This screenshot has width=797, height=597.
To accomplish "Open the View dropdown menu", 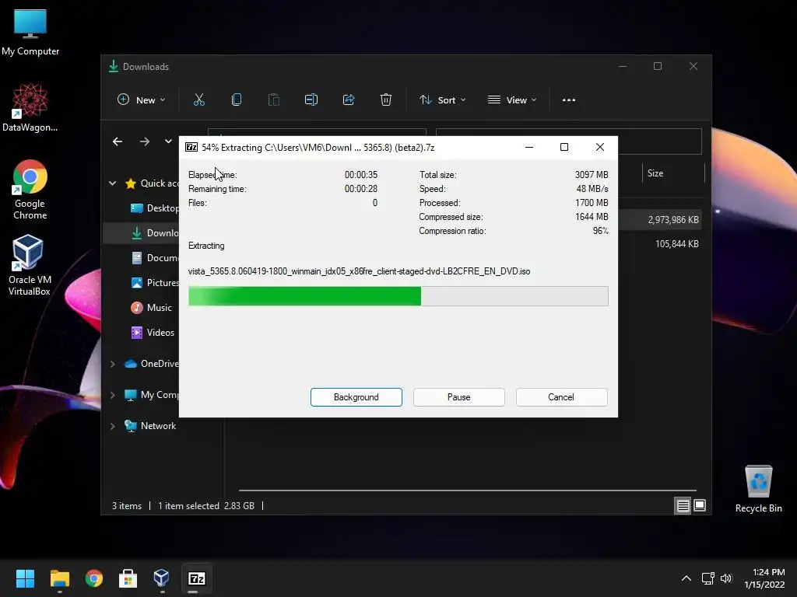I will tap(512, 100).
